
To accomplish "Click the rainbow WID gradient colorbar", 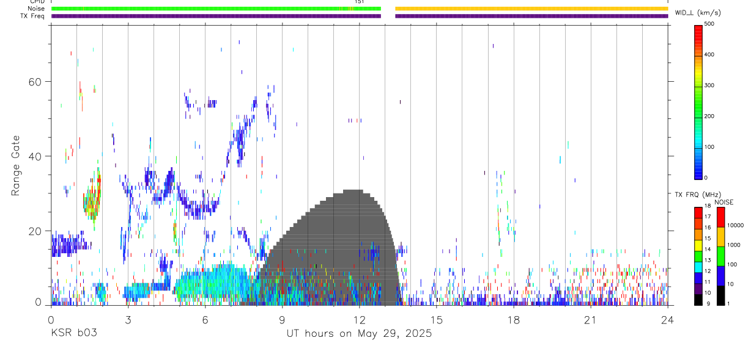I will tap(698, 101).
